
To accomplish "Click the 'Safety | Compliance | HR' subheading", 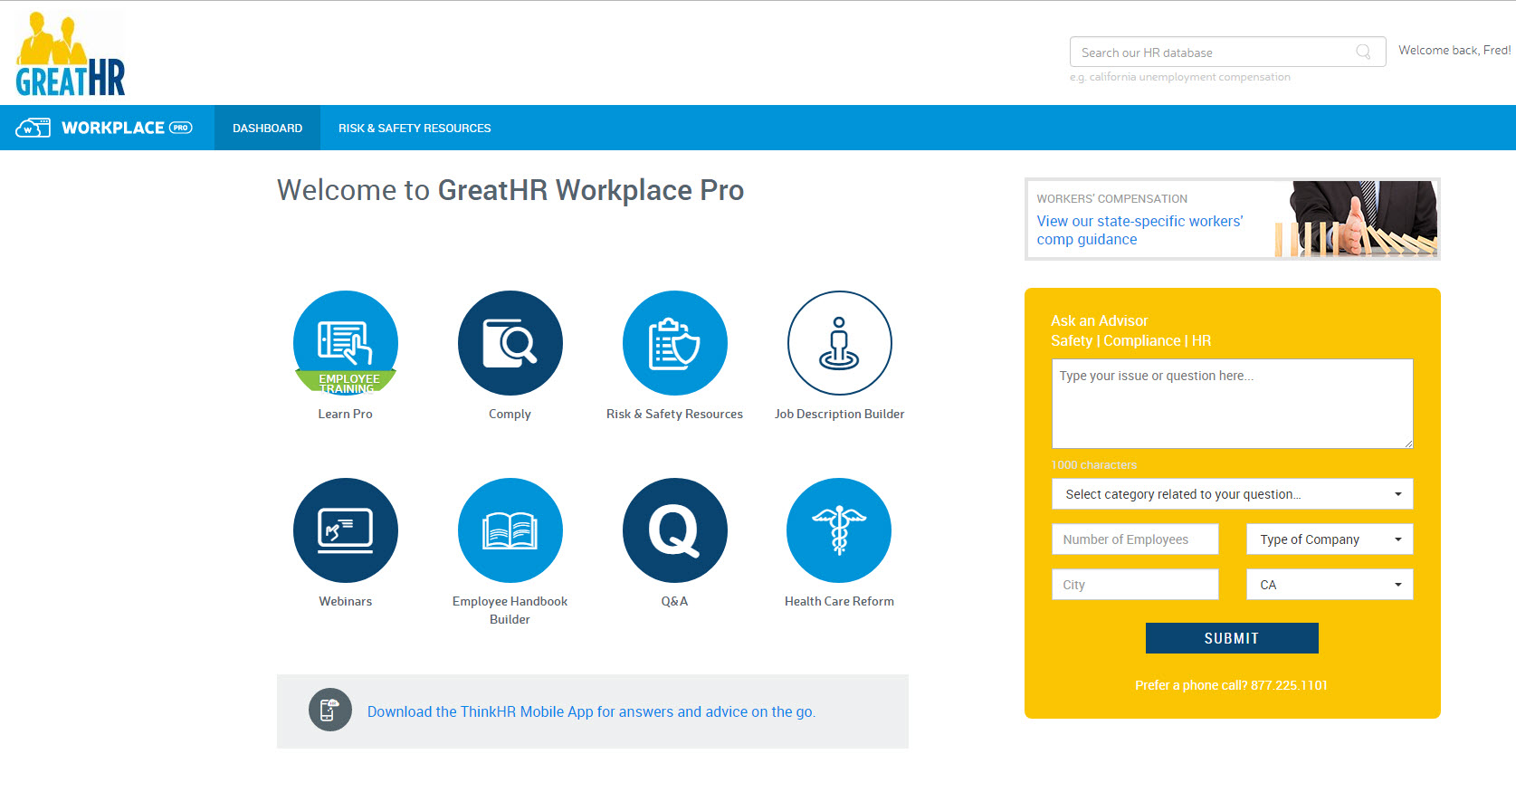I will pyautogui.click(x=1130, y=340).
